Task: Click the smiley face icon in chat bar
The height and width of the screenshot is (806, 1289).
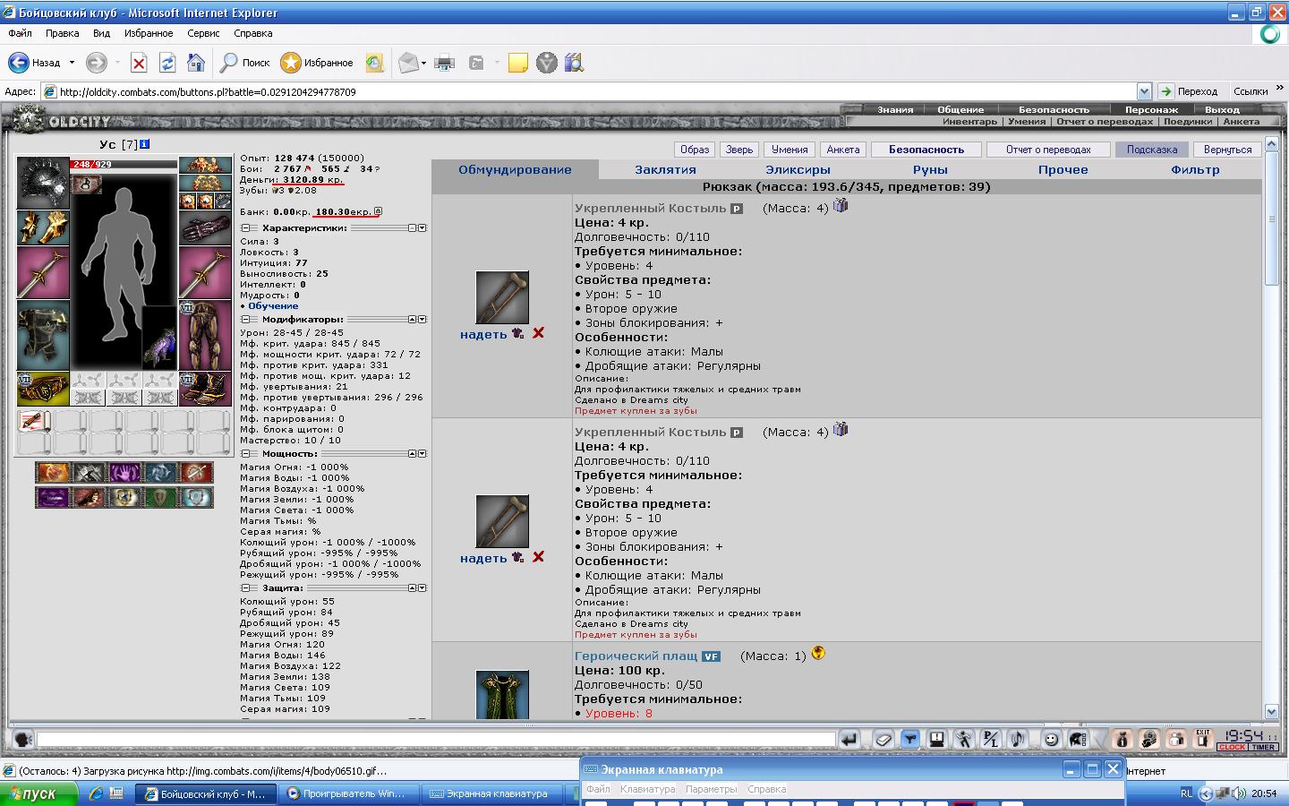Action: [1051, 739]
